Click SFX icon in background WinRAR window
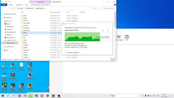This screenshot has height=98, width=174. pyautogui.click(x=127, y=38)
